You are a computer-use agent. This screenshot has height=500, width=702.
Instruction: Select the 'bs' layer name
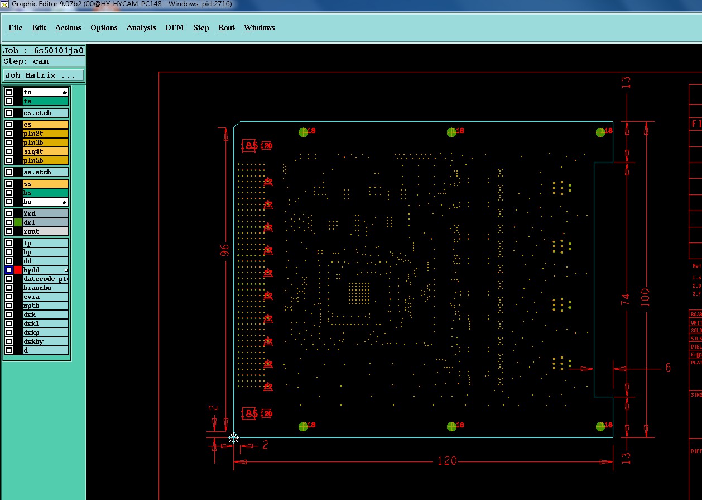(46, 193)
